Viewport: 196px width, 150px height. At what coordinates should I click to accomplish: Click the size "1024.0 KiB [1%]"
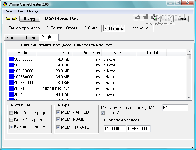click(x=57, y=89)
